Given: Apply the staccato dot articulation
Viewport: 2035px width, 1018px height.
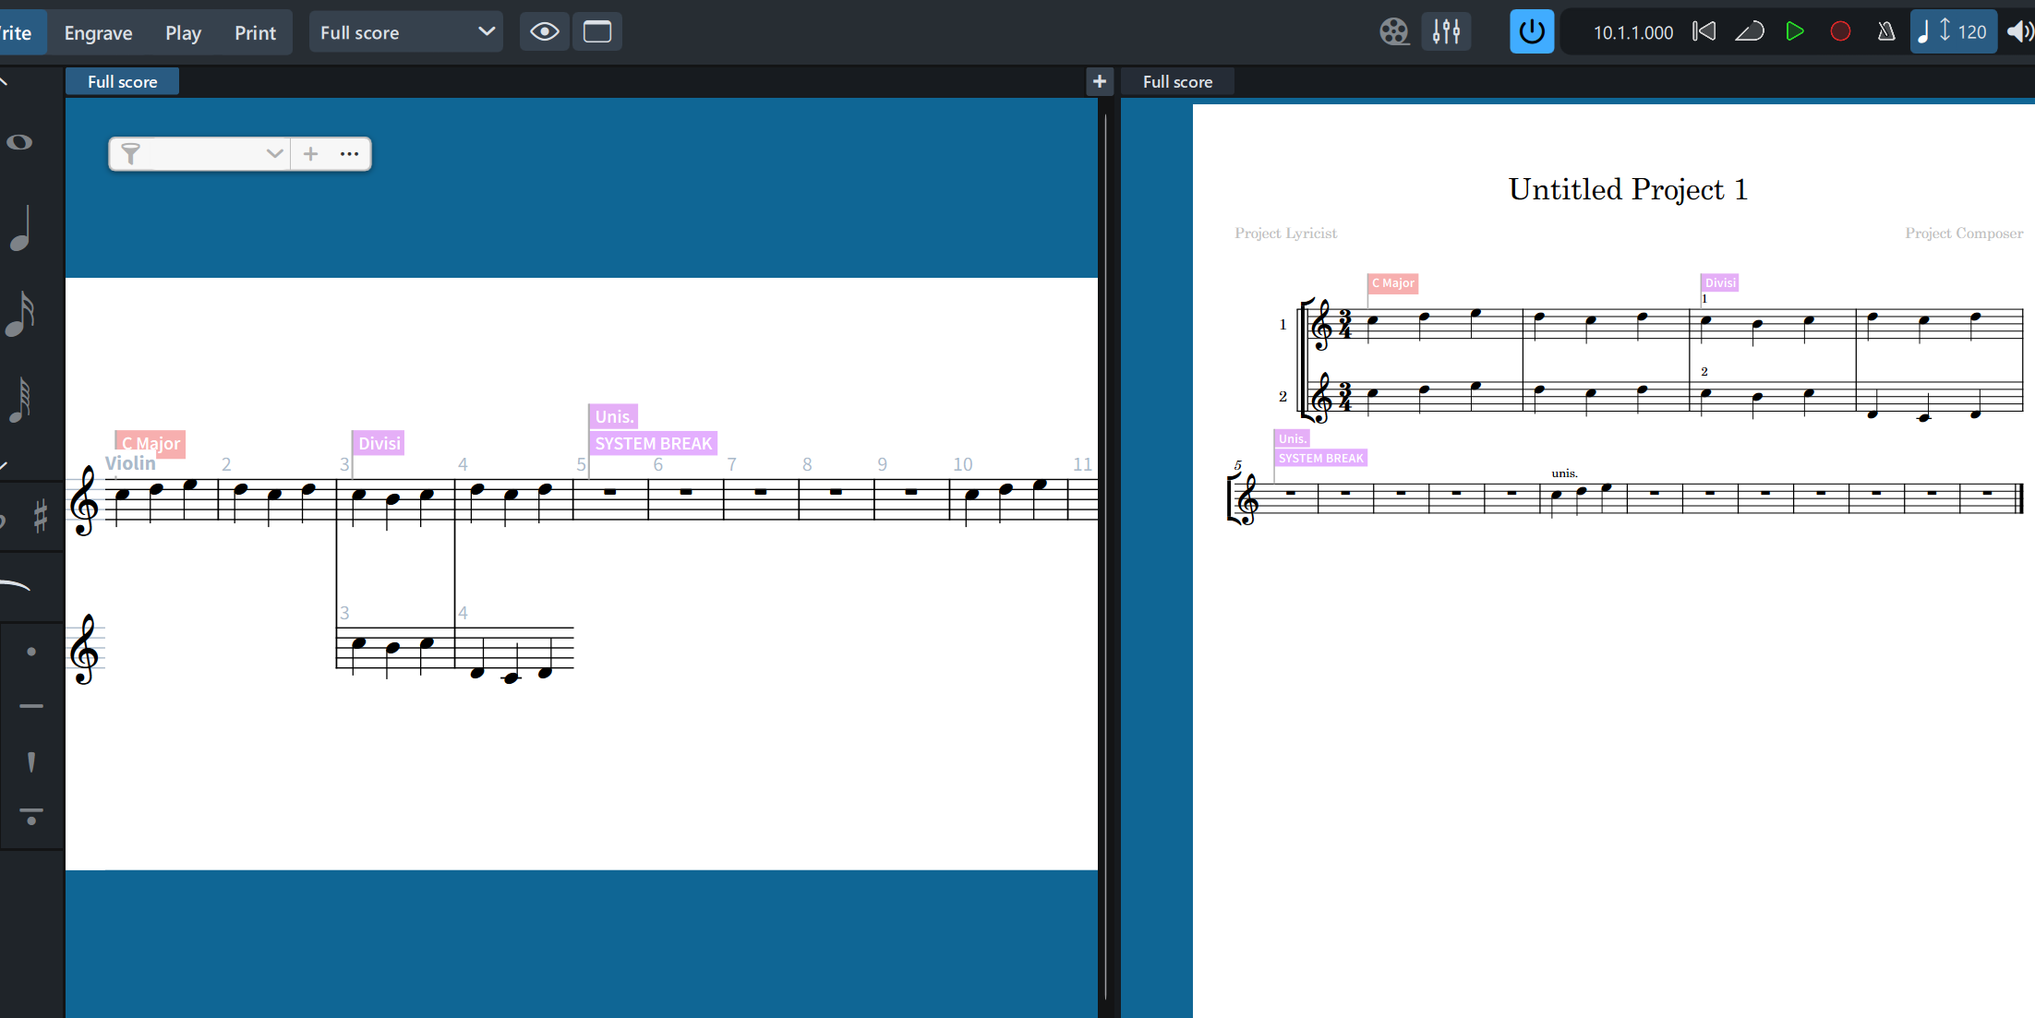Looking at the screenshot, I should [31, 652].
